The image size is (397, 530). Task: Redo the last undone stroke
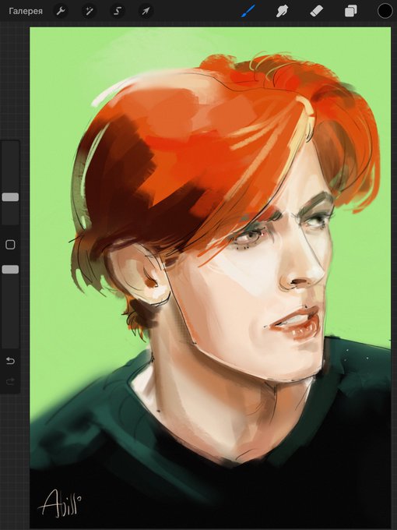pos(10,382)
